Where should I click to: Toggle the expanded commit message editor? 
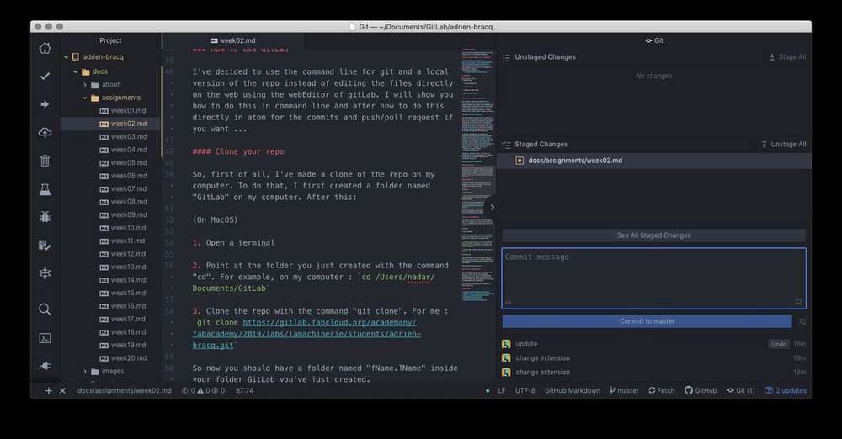click(798, 302)
